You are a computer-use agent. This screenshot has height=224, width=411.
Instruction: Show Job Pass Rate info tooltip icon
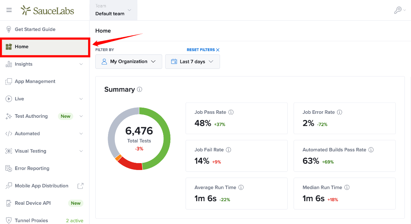click(231, 112)
